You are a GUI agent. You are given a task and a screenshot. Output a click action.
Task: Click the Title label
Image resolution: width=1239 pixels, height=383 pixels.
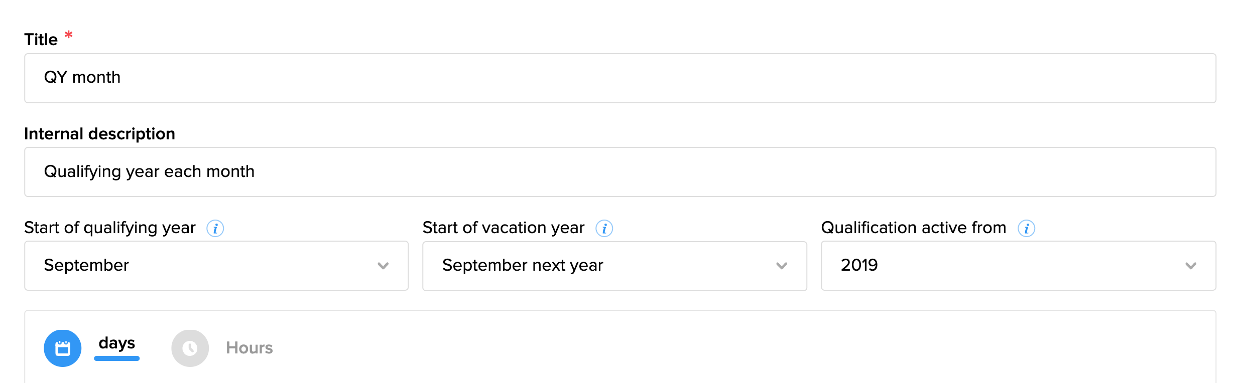coord(41,40)
